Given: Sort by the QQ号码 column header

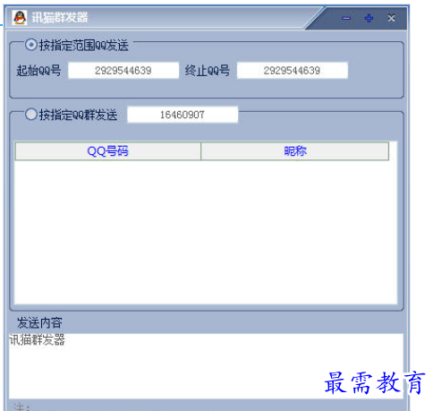Looking at the screenshot, I should pos(108,151).
